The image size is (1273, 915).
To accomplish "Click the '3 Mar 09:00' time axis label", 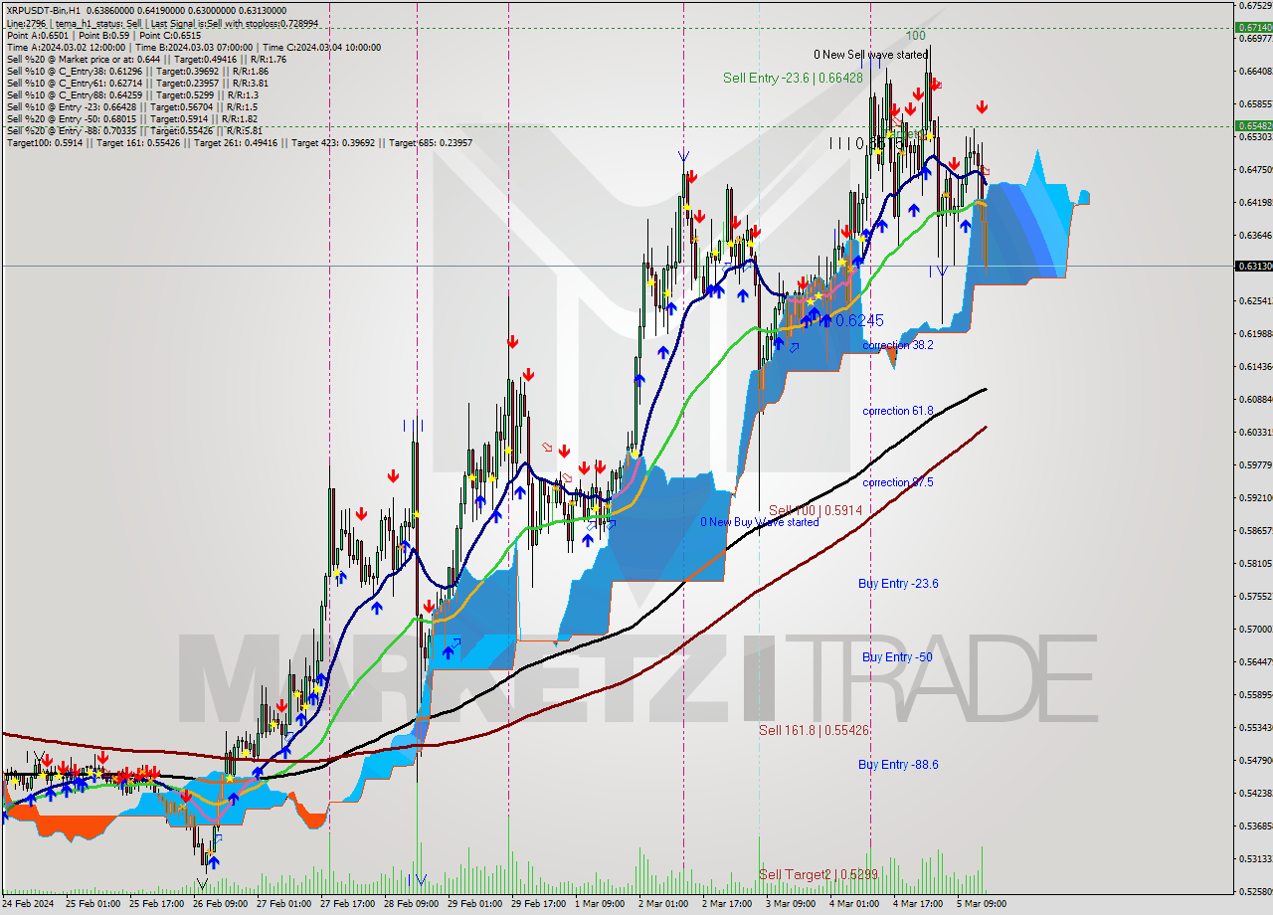I will coord(791,904).
